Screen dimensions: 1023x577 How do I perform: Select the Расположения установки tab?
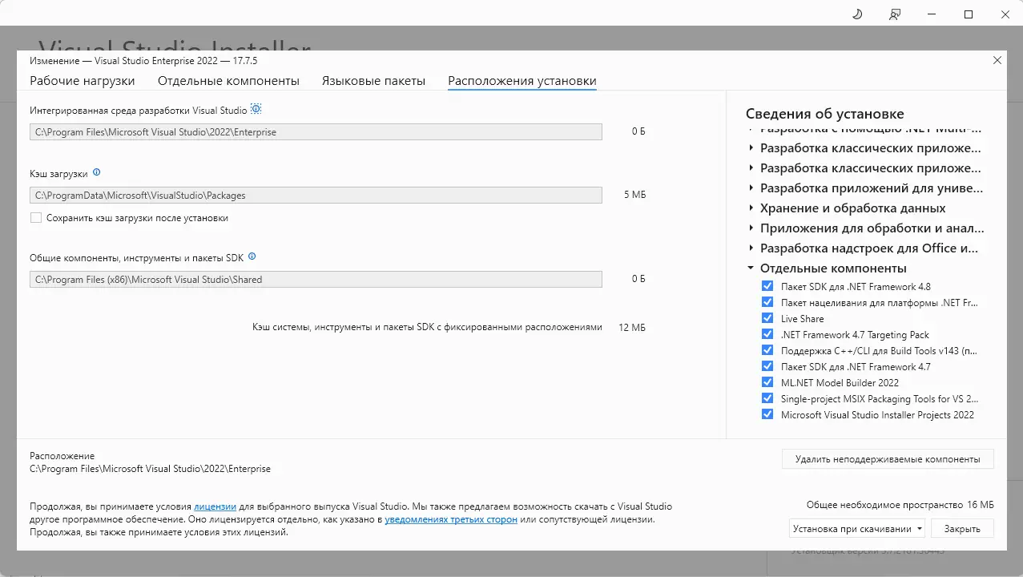(522, 81)
